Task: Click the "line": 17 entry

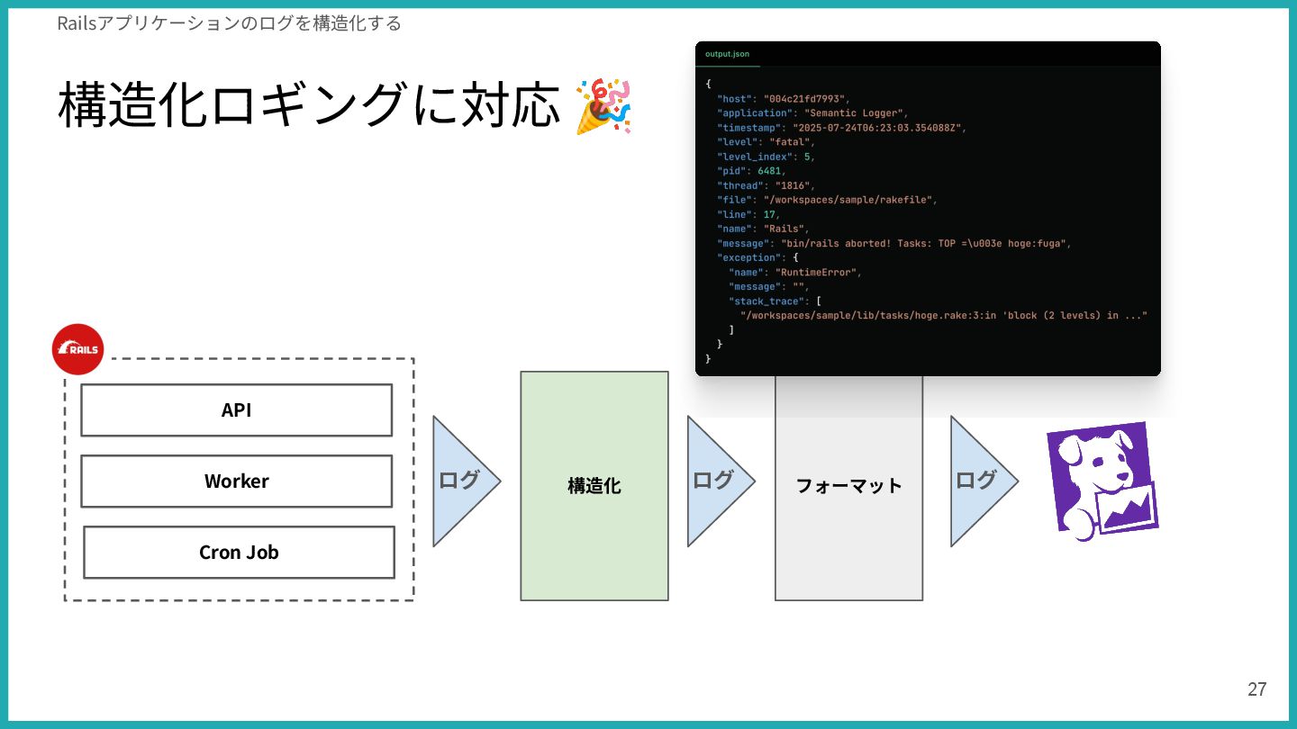Action: (748, 214)
